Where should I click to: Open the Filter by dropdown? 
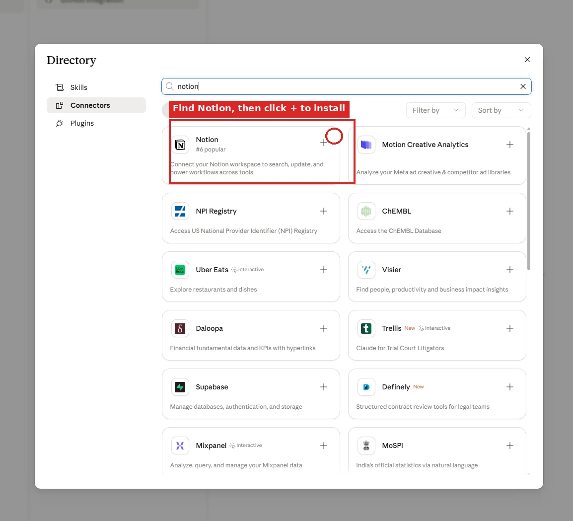tap(435, 110)
